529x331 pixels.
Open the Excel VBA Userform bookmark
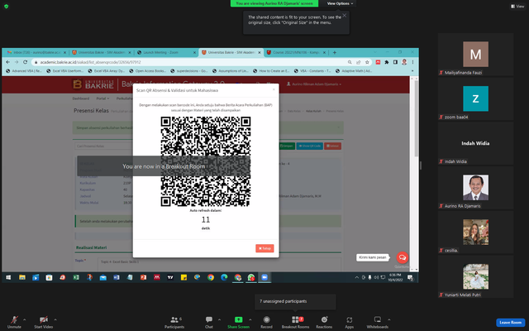pos(64,71)
